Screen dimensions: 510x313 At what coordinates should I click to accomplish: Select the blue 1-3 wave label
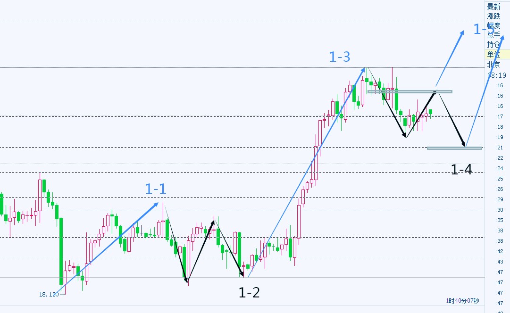(340, 57)
